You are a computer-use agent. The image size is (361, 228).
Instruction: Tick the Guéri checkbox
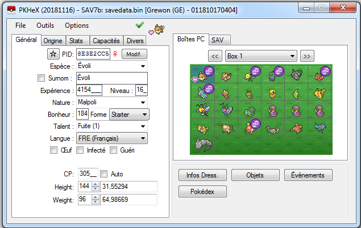pyautogui.click(x=113, y=150)
